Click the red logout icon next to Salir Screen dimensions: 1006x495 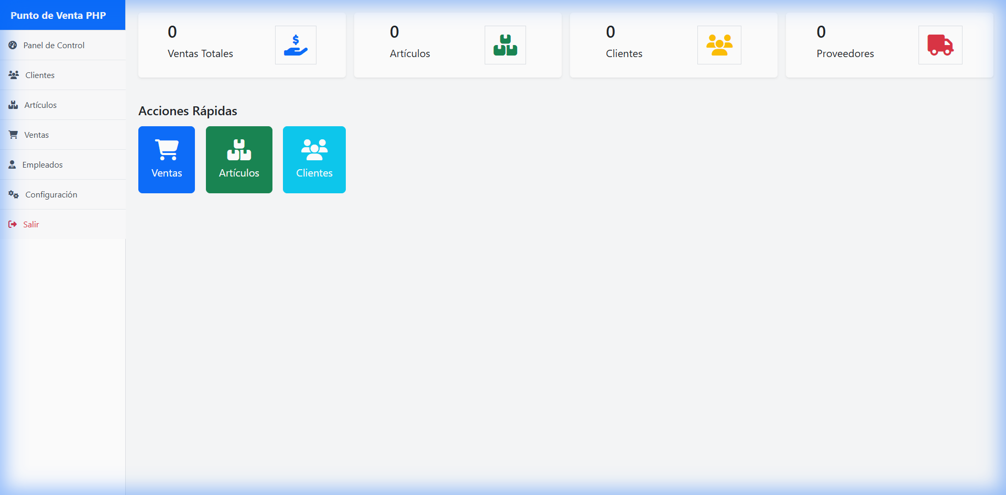click(12, 224)
